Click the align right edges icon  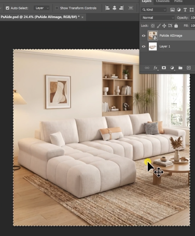pos(121,8)
